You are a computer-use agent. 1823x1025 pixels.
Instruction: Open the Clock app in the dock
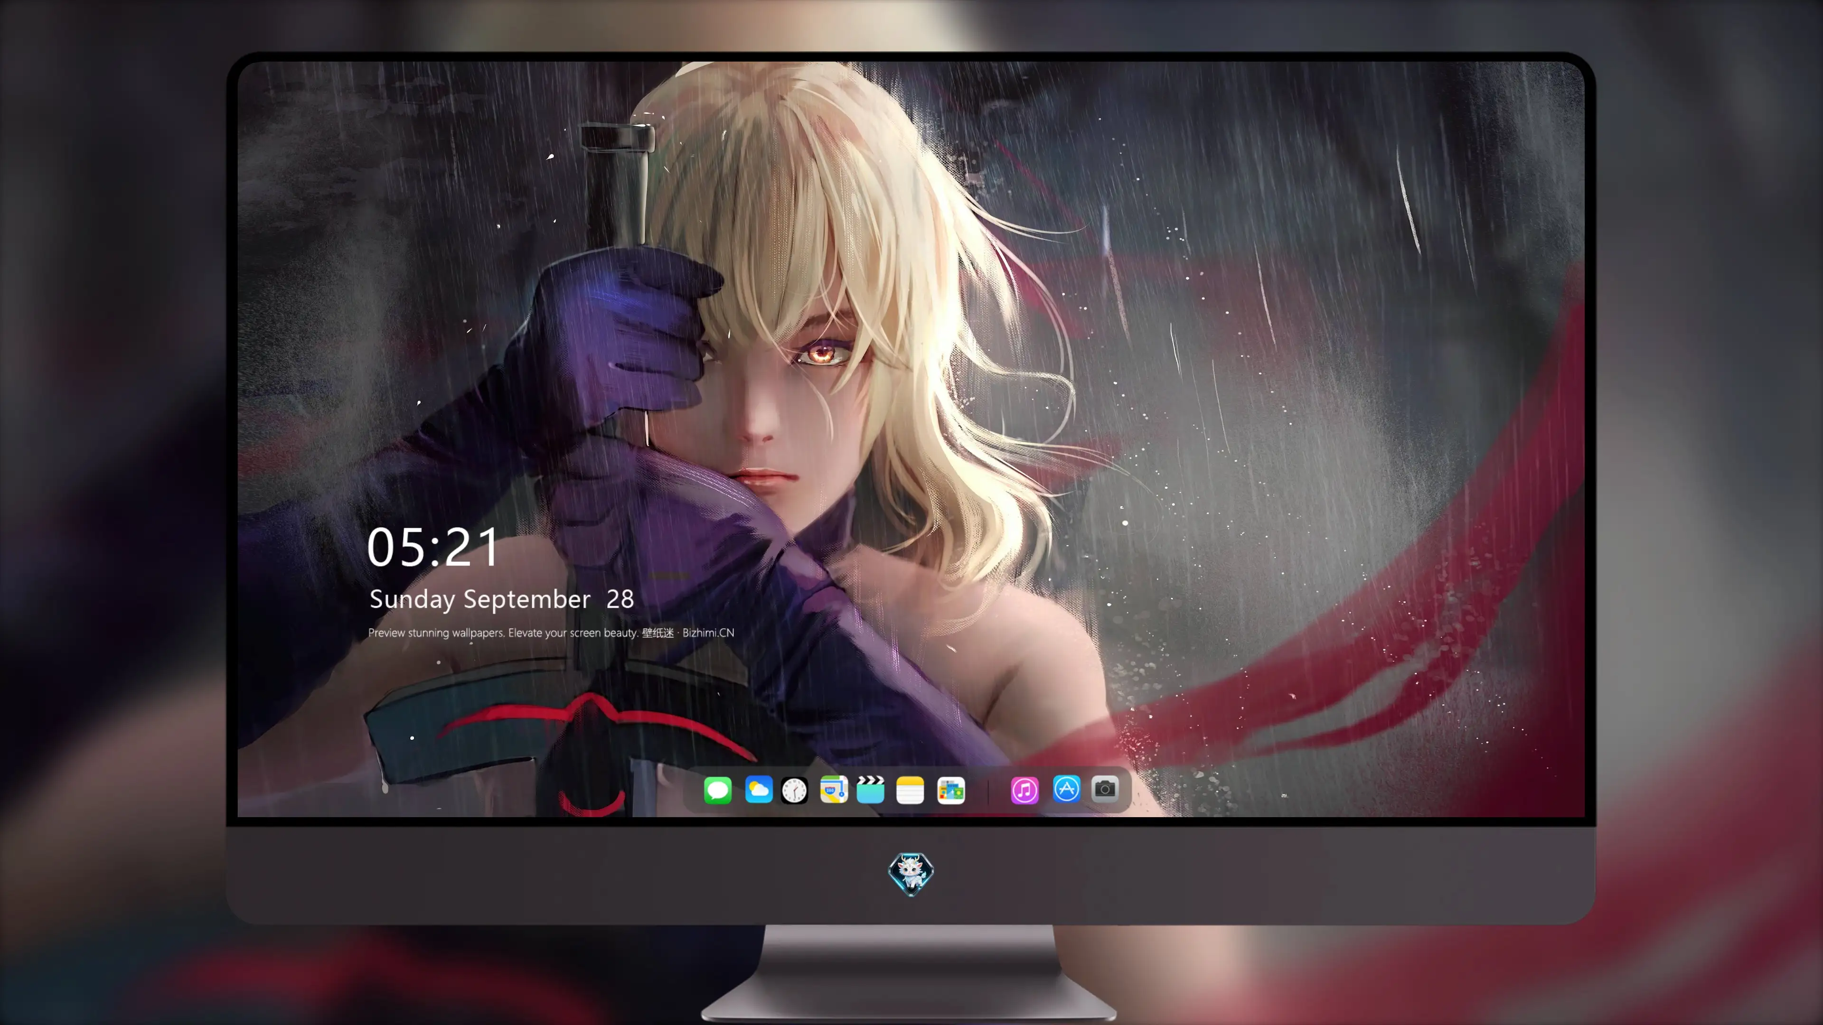pyautogui.click(x=794, y=790)
